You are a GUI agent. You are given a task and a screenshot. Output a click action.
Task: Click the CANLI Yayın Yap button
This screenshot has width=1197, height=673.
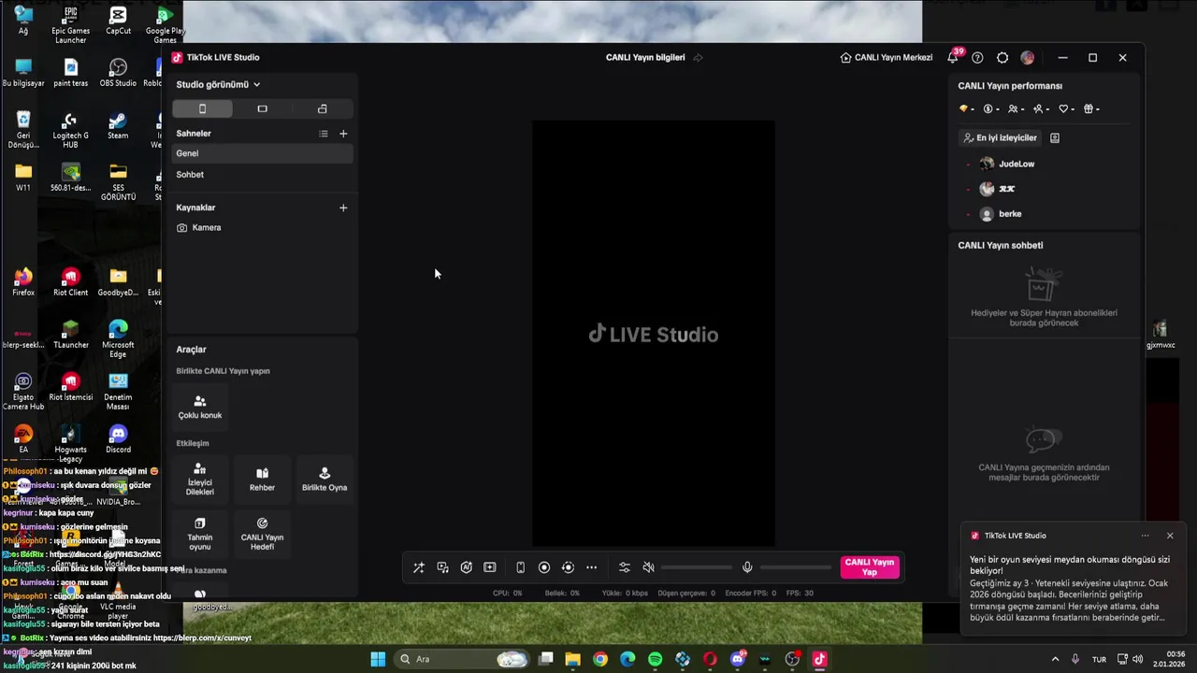coord(870,567)
